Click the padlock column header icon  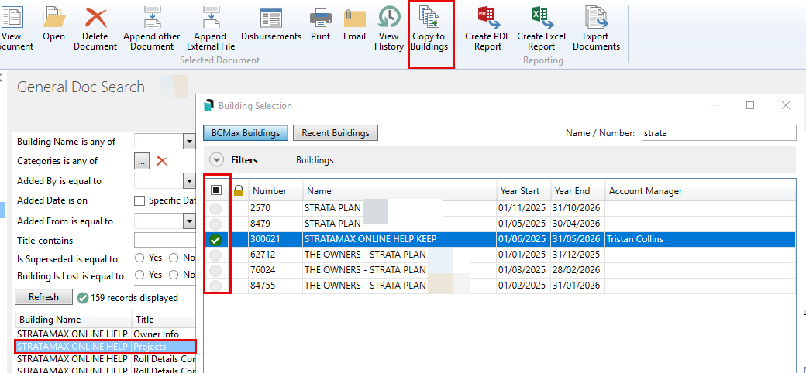point(239,191)
